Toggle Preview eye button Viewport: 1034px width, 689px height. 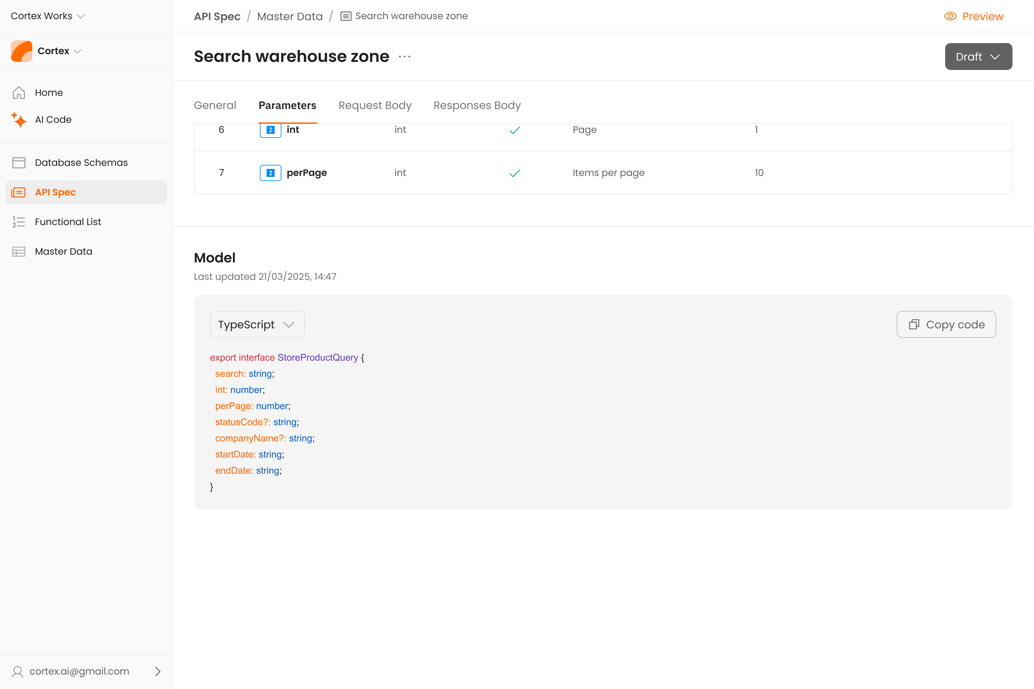click(x=973, y=16)
